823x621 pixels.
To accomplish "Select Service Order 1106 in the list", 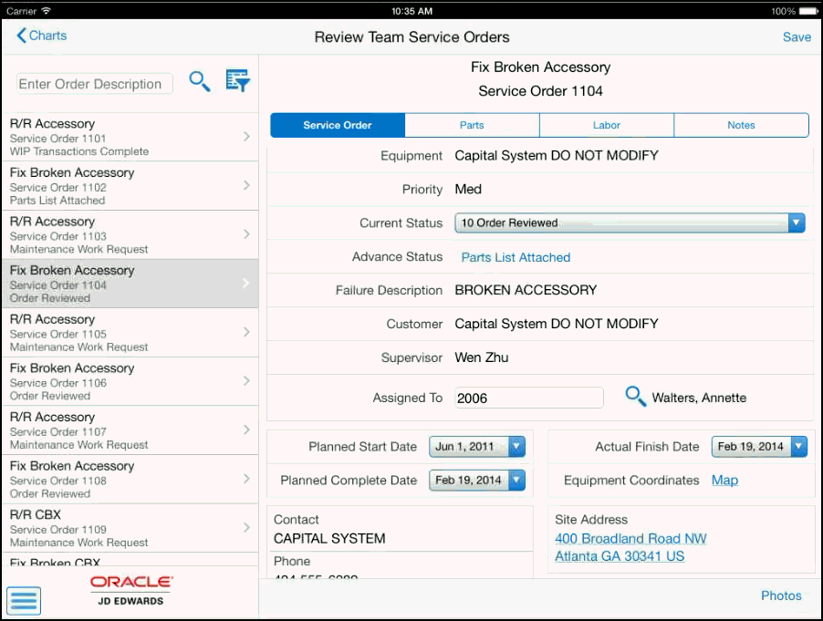I will tap(128, 381).
